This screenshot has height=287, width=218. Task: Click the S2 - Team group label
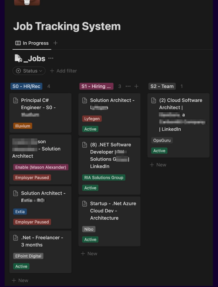tap(162, 86)
